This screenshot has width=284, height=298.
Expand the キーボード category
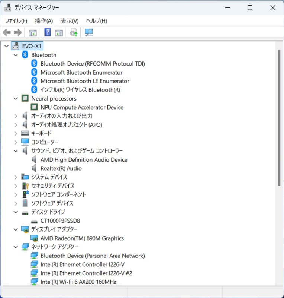(x=16, y=133)
